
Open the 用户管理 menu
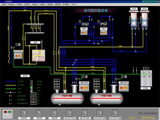(65, 5)
